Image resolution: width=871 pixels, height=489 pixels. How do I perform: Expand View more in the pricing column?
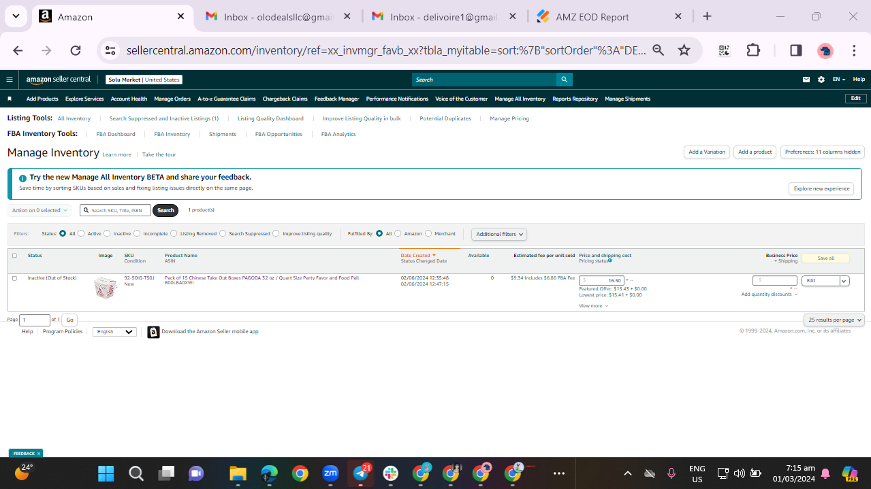pyautogui.click(x=593, y=306)
